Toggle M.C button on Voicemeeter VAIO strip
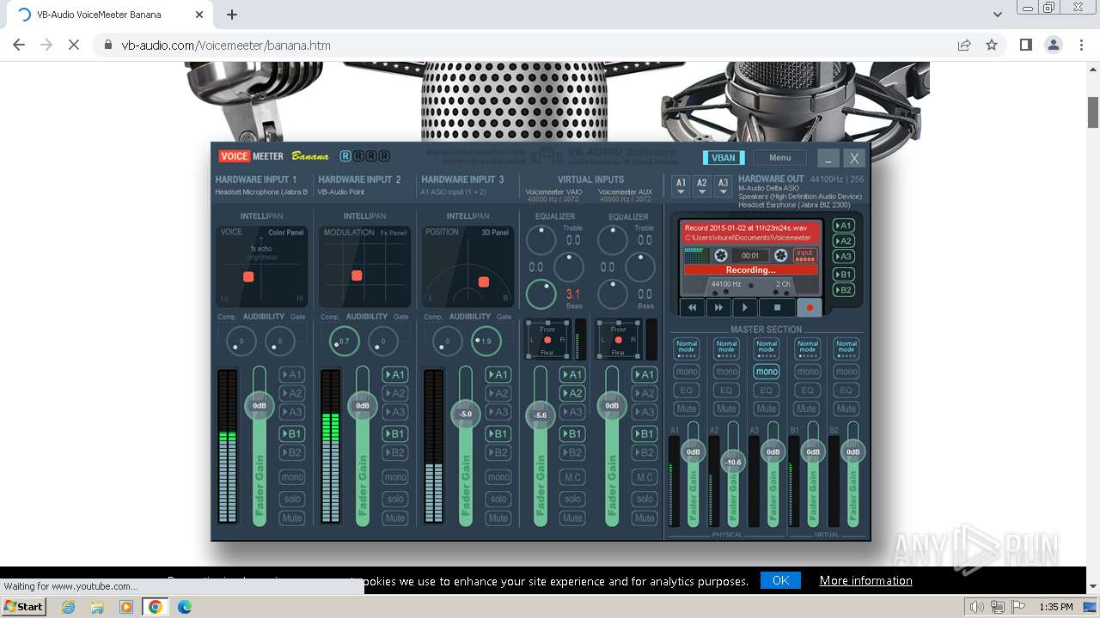 (572, 477)
